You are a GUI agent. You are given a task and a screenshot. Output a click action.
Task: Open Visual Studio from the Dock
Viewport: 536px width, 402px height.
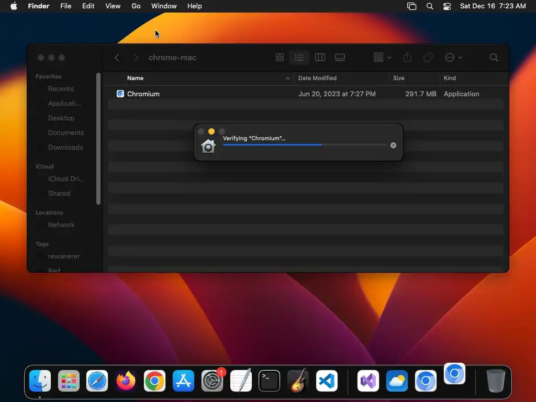368,381
